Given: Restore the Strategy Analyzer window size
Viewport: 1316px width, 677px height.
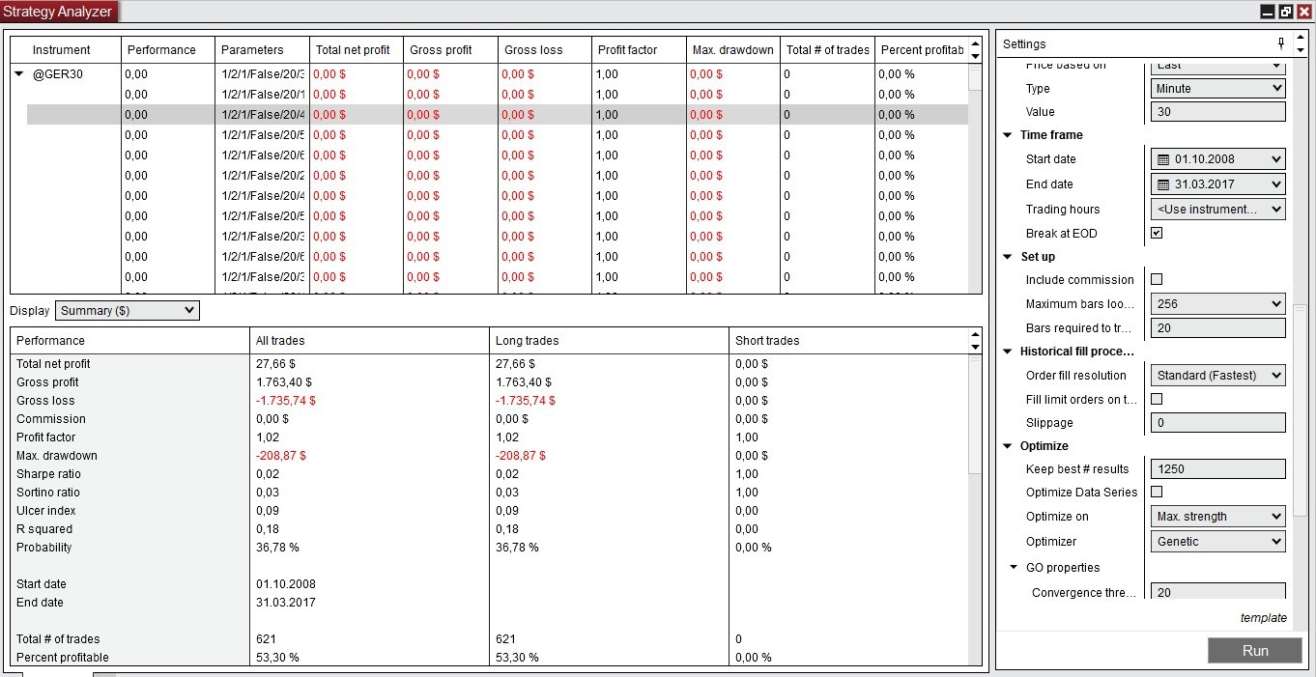Looking at the screenshot, I should 1285,12.
